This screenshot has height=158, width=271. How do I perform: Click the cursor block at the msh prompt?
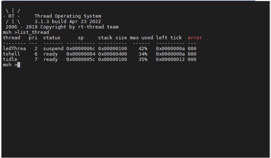[x=18, y=65]
